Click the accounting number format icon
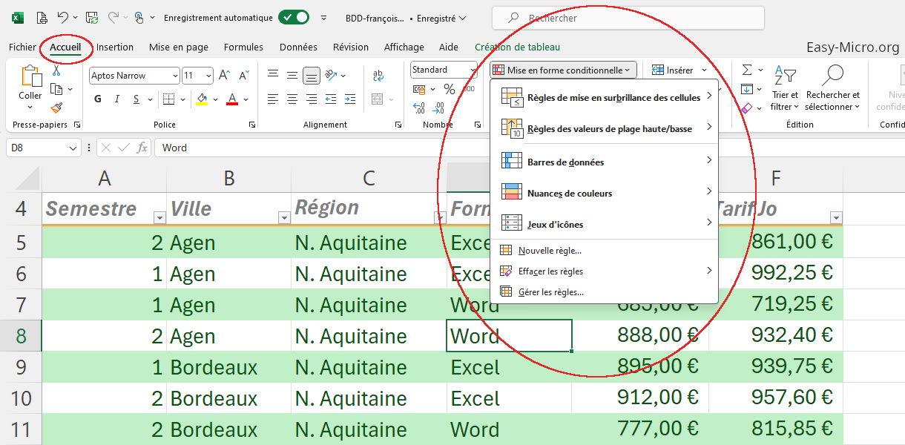 (419, 89)
